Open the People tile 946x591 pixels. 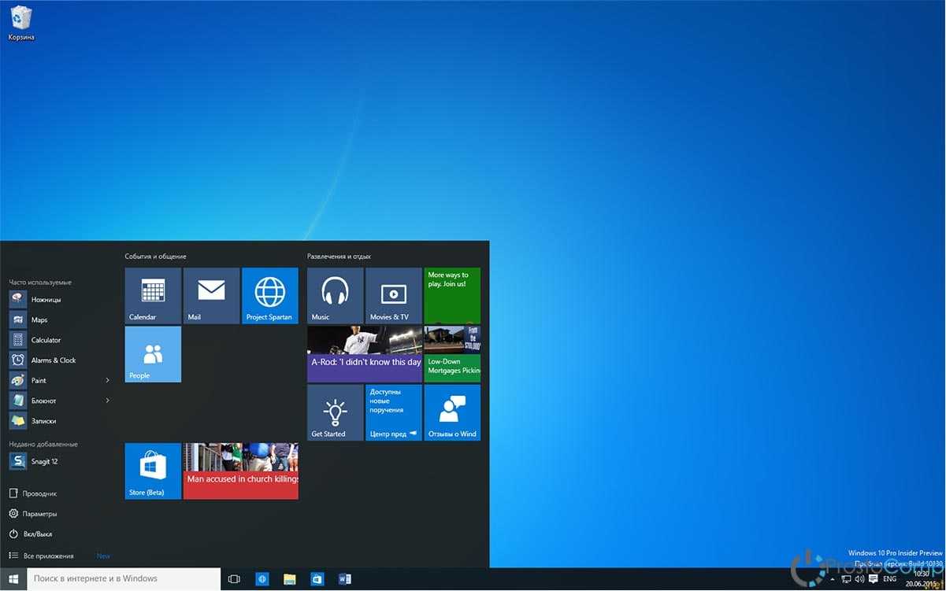(153, 354)
